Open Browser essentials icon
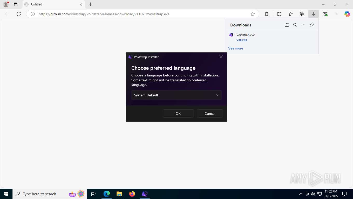353x199 pixels. pos(325,14)
